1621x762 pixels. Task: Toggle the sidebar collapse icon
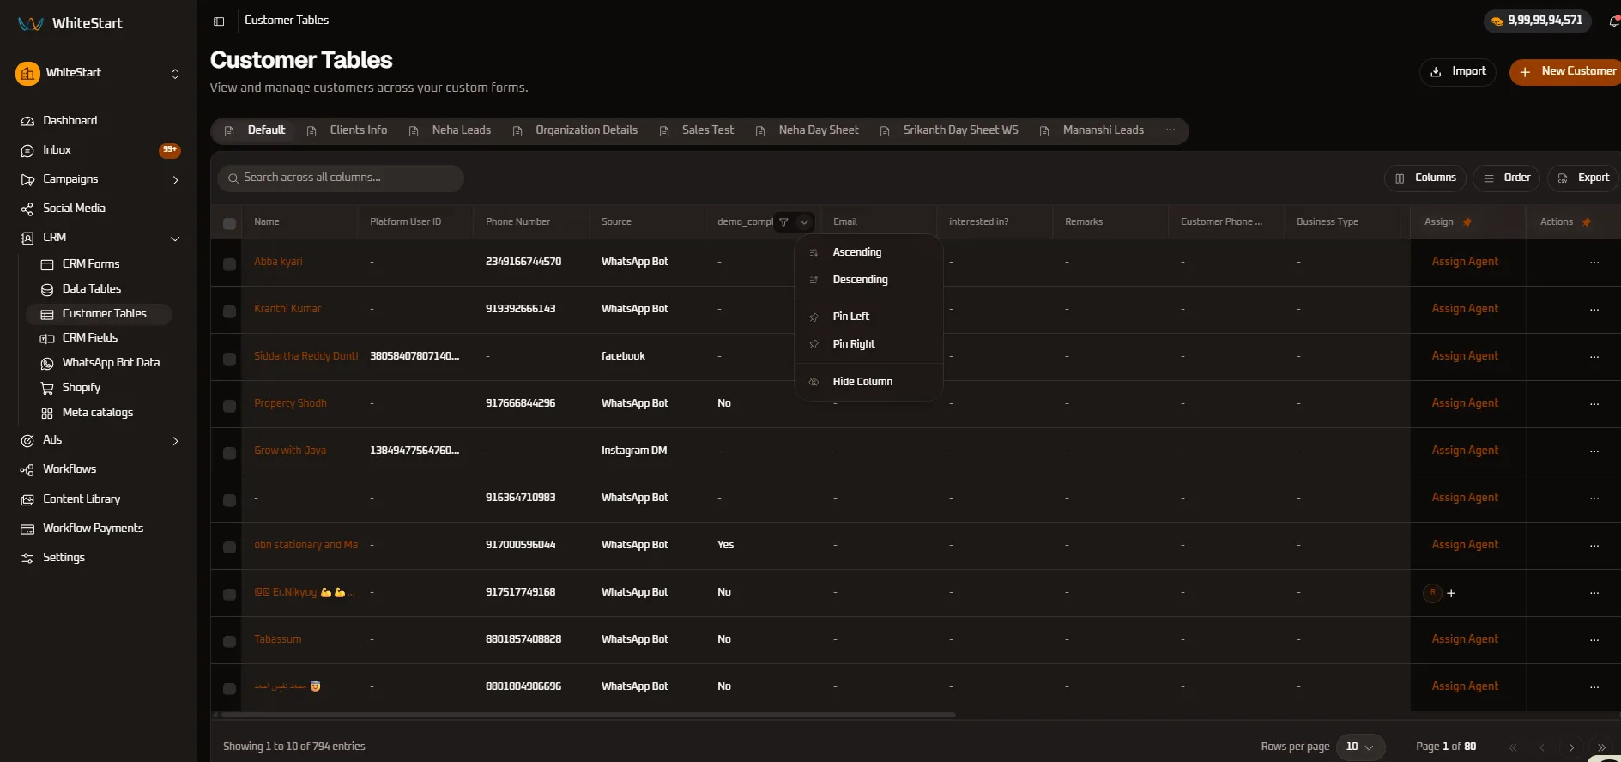[x=219, y=21]
